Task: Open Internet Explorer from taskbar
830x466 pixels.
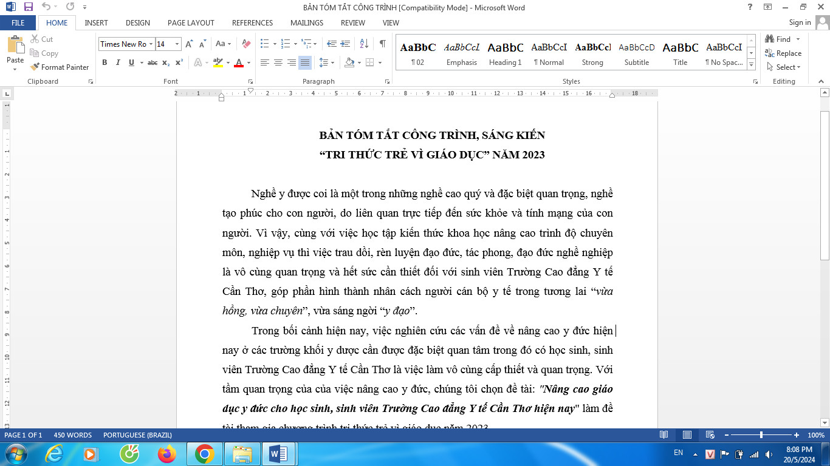Action: point(54,453)
